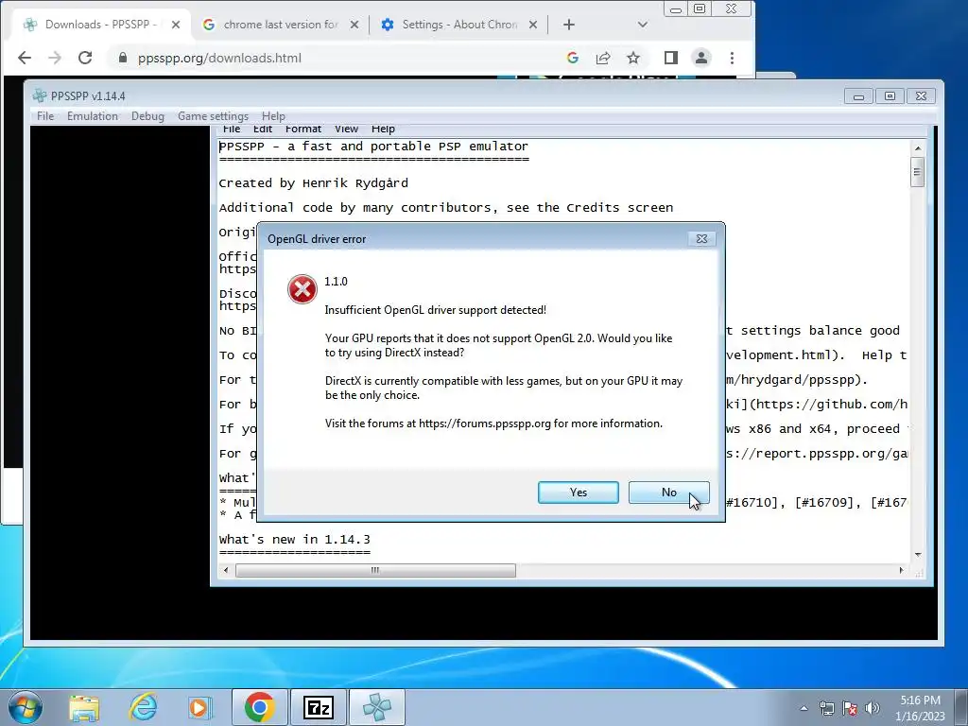968x726 pixels.
Task: Open the PPSSPP Emulation menu
Action: pyautogui.click(x=92, y=116)
